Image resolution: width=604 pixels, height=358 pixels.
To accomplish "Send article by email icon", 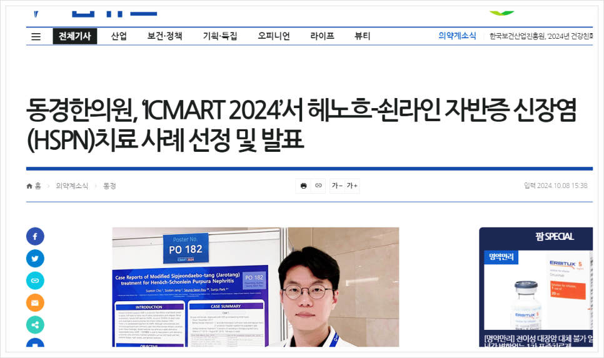I will click(35, 303).
